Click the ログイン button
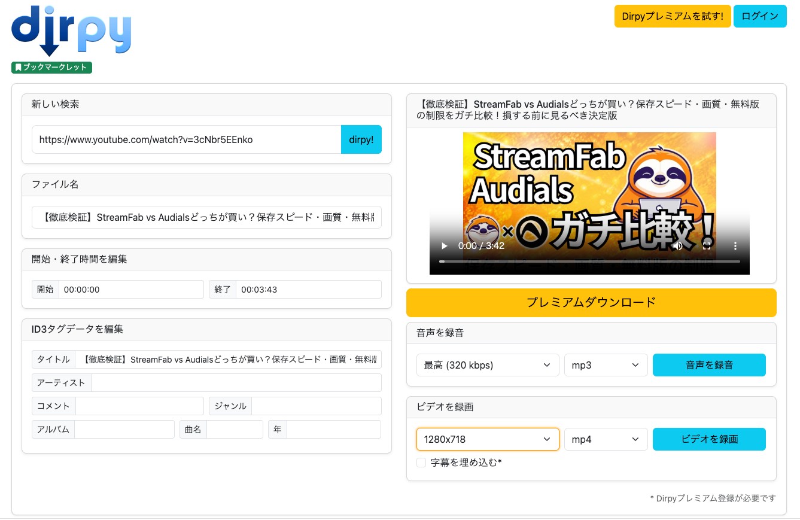Image resolution: width=800 pixels, height=520 pixels. [760, 16]
